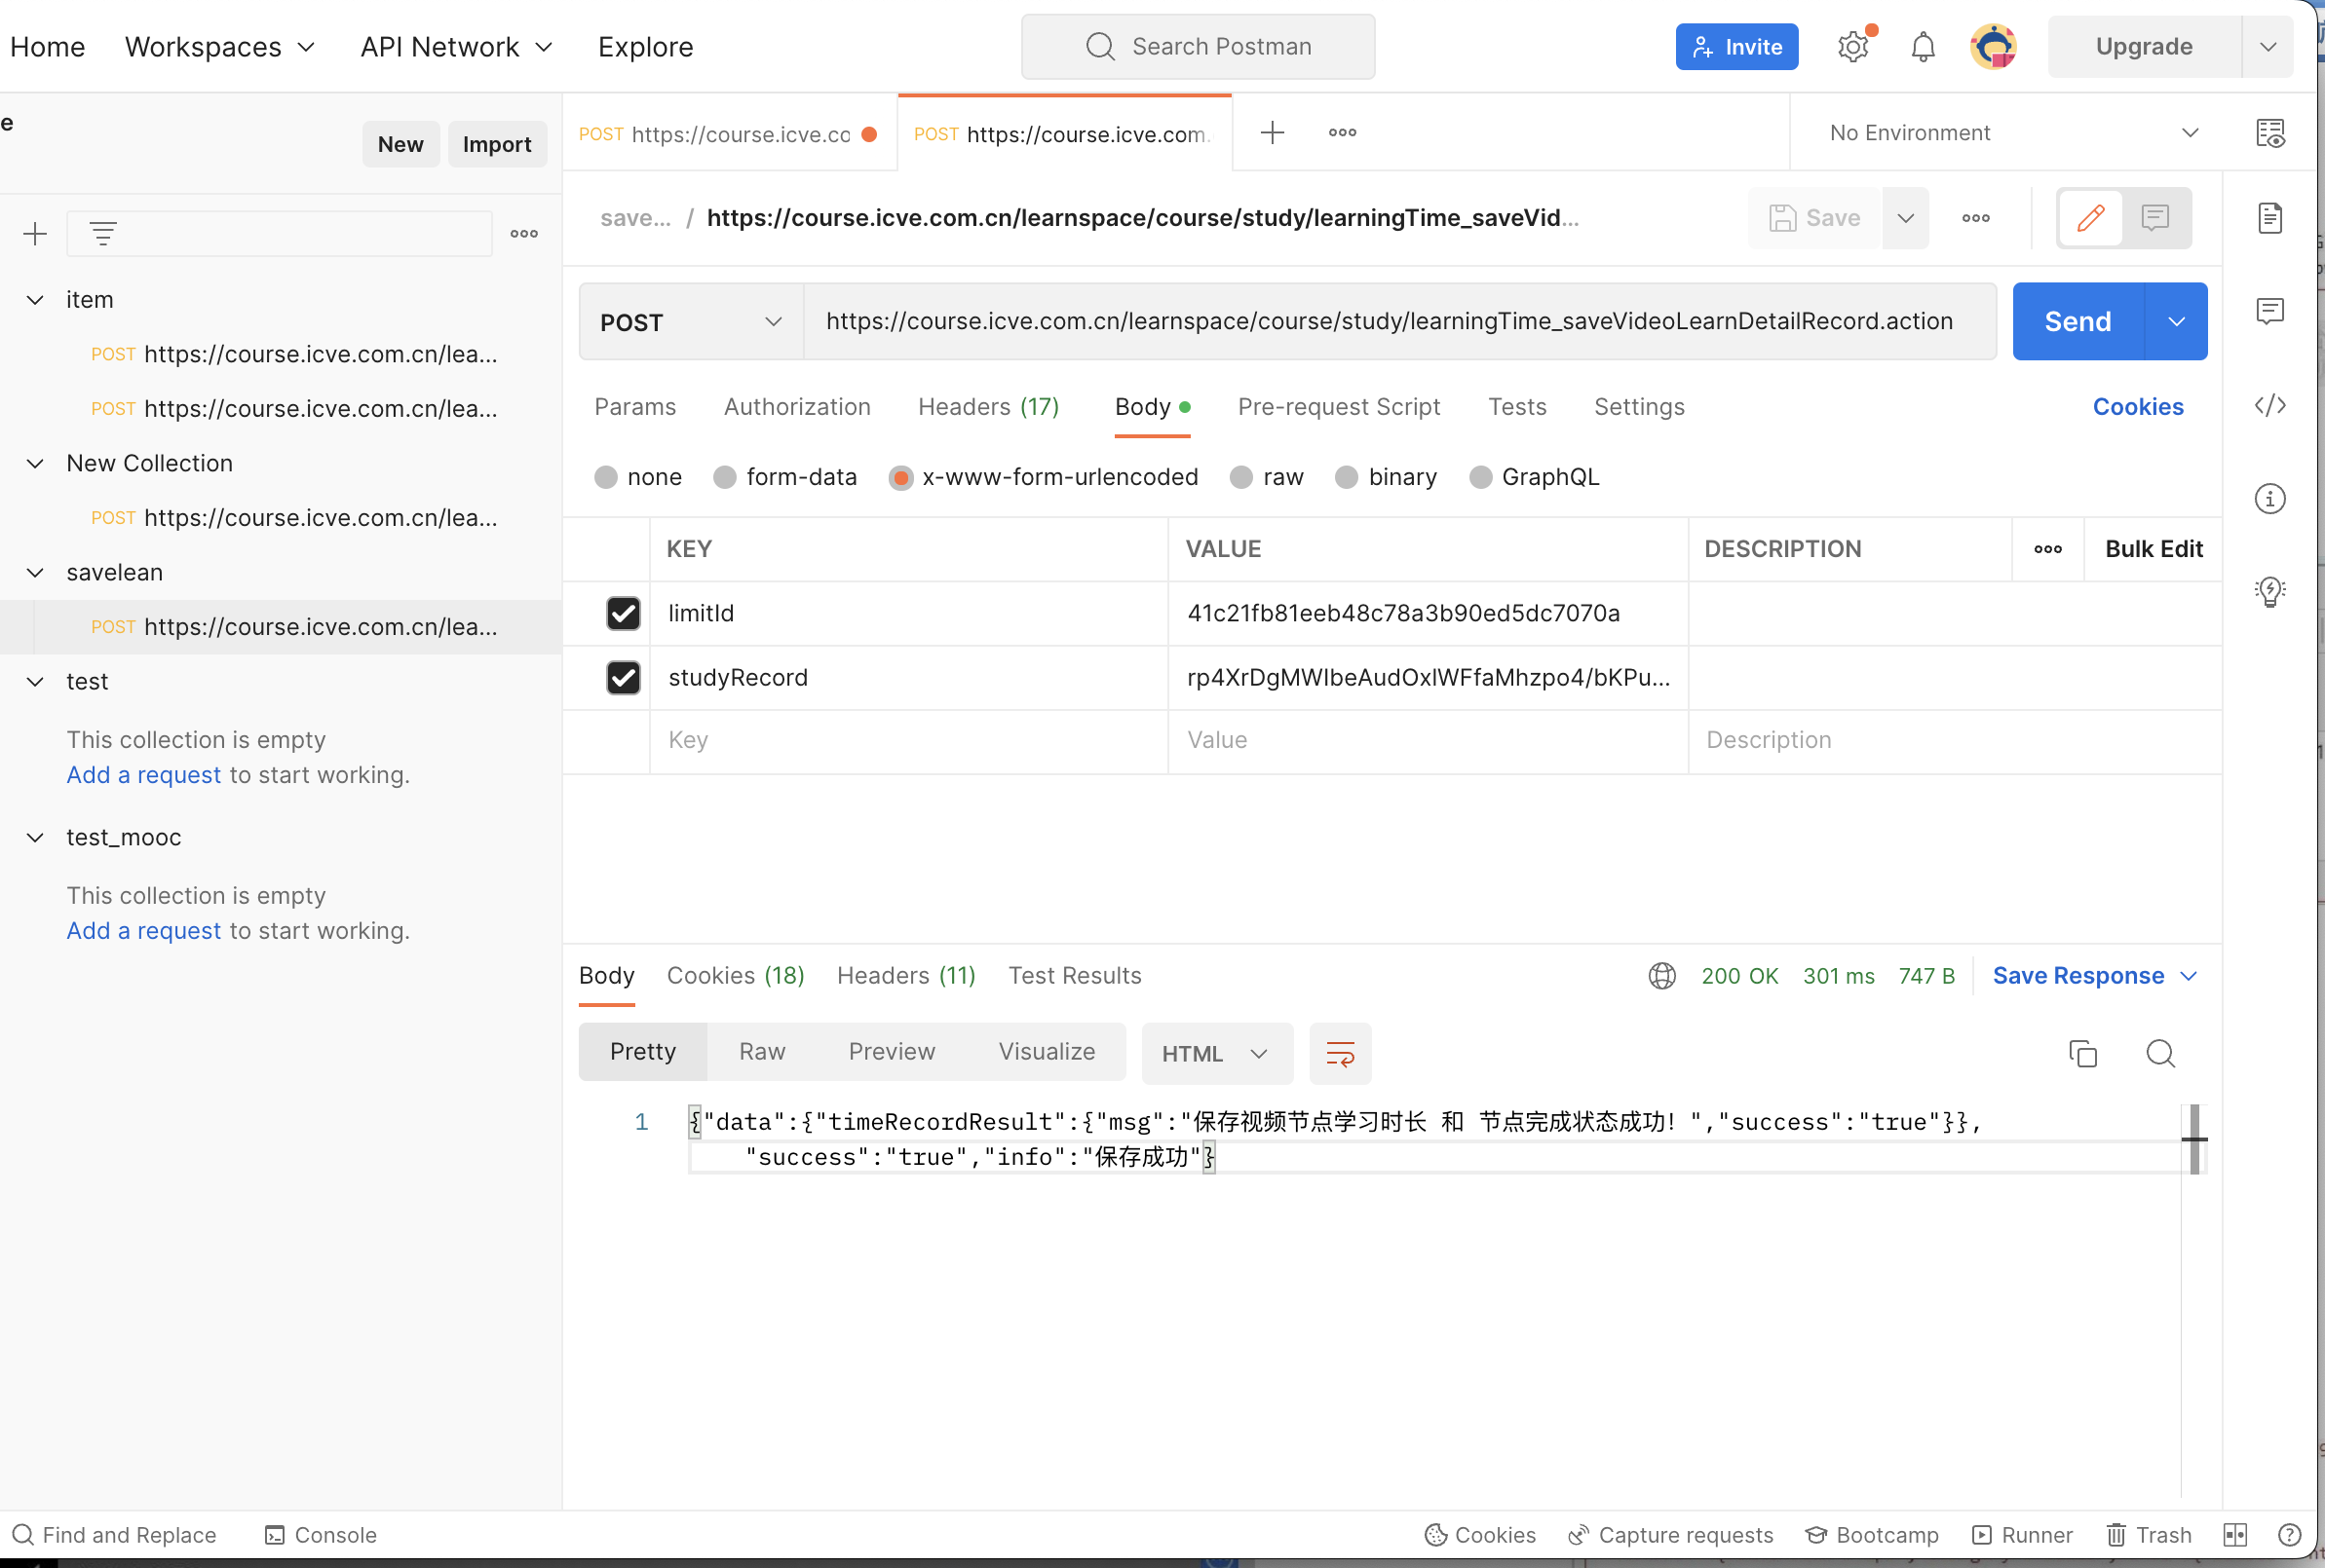
Task: Click the Bulk Edit link
Action: coord(2153,549)
